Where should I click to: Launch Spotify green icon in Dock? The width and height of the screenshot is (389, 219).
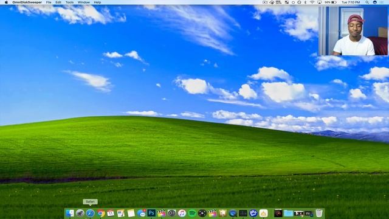(x=192, y=213)
